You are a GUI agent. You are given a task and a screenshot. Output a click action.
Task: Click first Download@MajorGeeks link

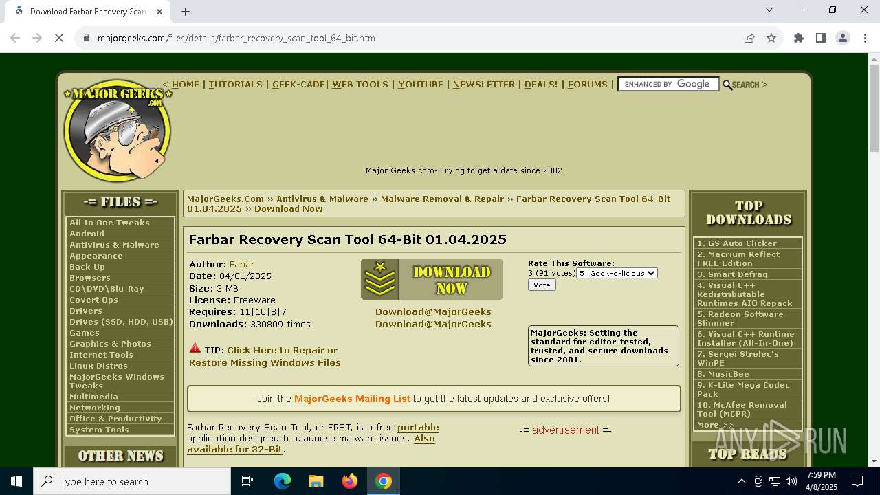tap(433, 311)
